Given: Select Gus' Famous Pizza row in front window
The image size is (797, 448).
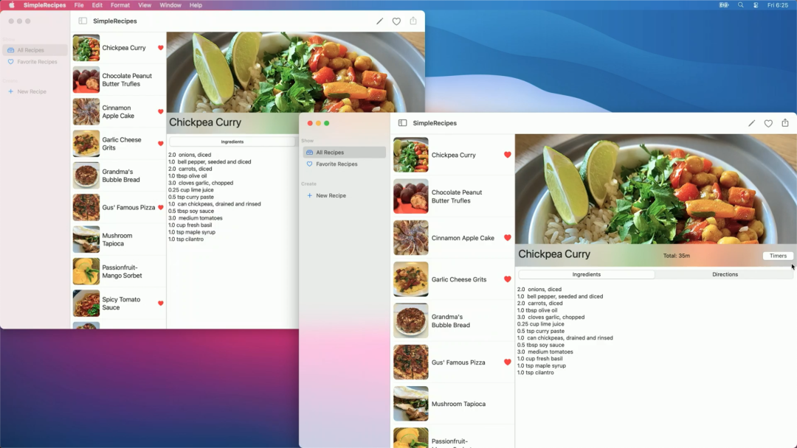Looking at the screenshot, I should pos(452,363).
